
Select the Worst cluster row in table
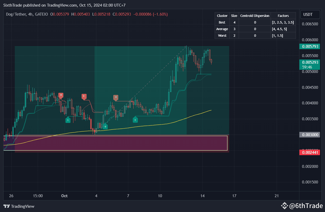click(222, 35)
